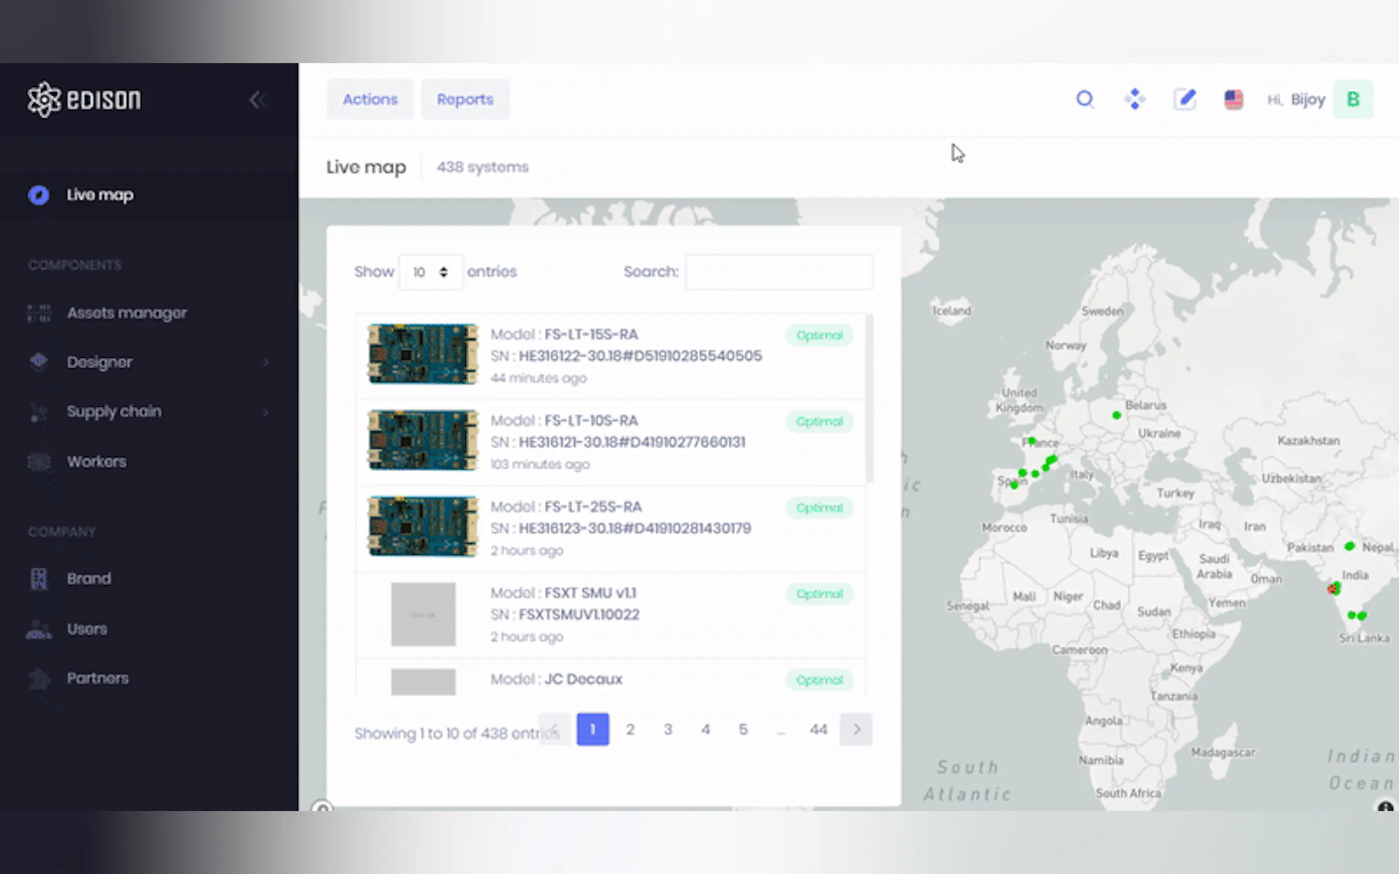1399x874 pixels.
Task: Collapse the sidebar with double-chevron icon
Action: tap(258, 100)
